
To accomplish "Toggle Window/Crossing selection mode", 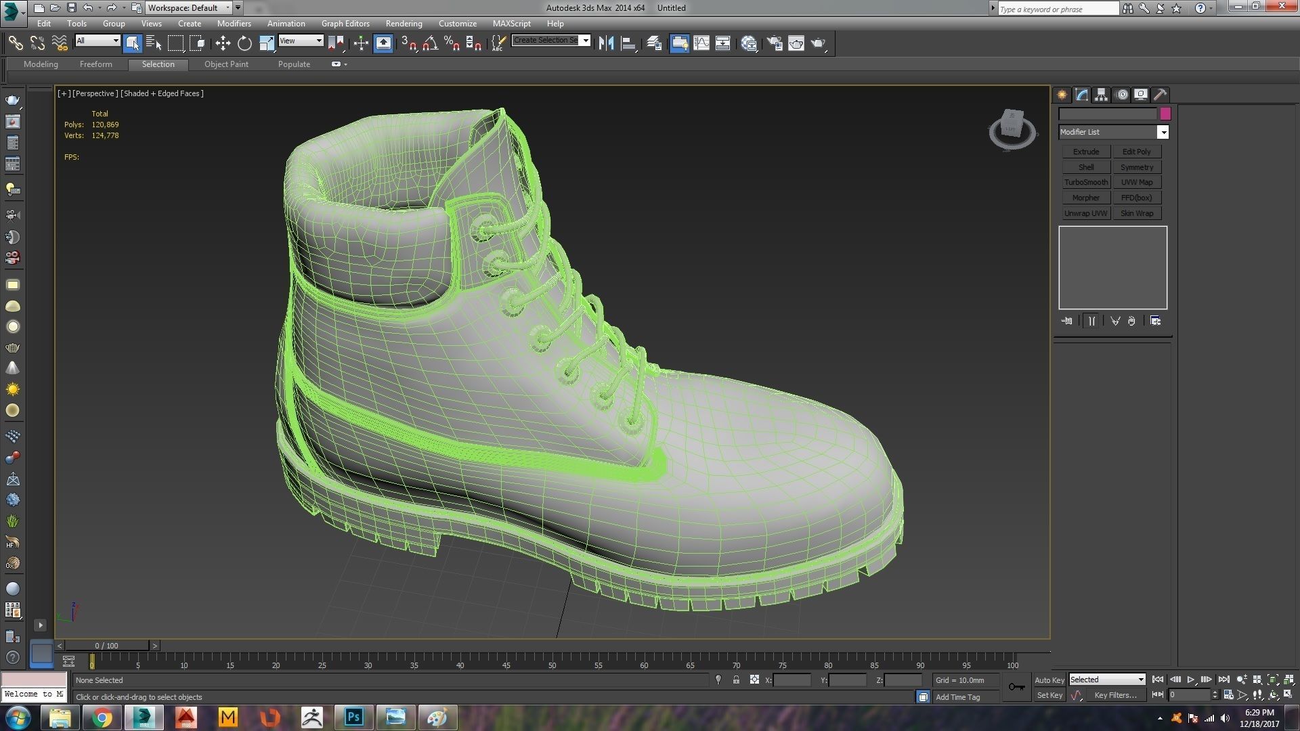I will (x=197, y=43).
